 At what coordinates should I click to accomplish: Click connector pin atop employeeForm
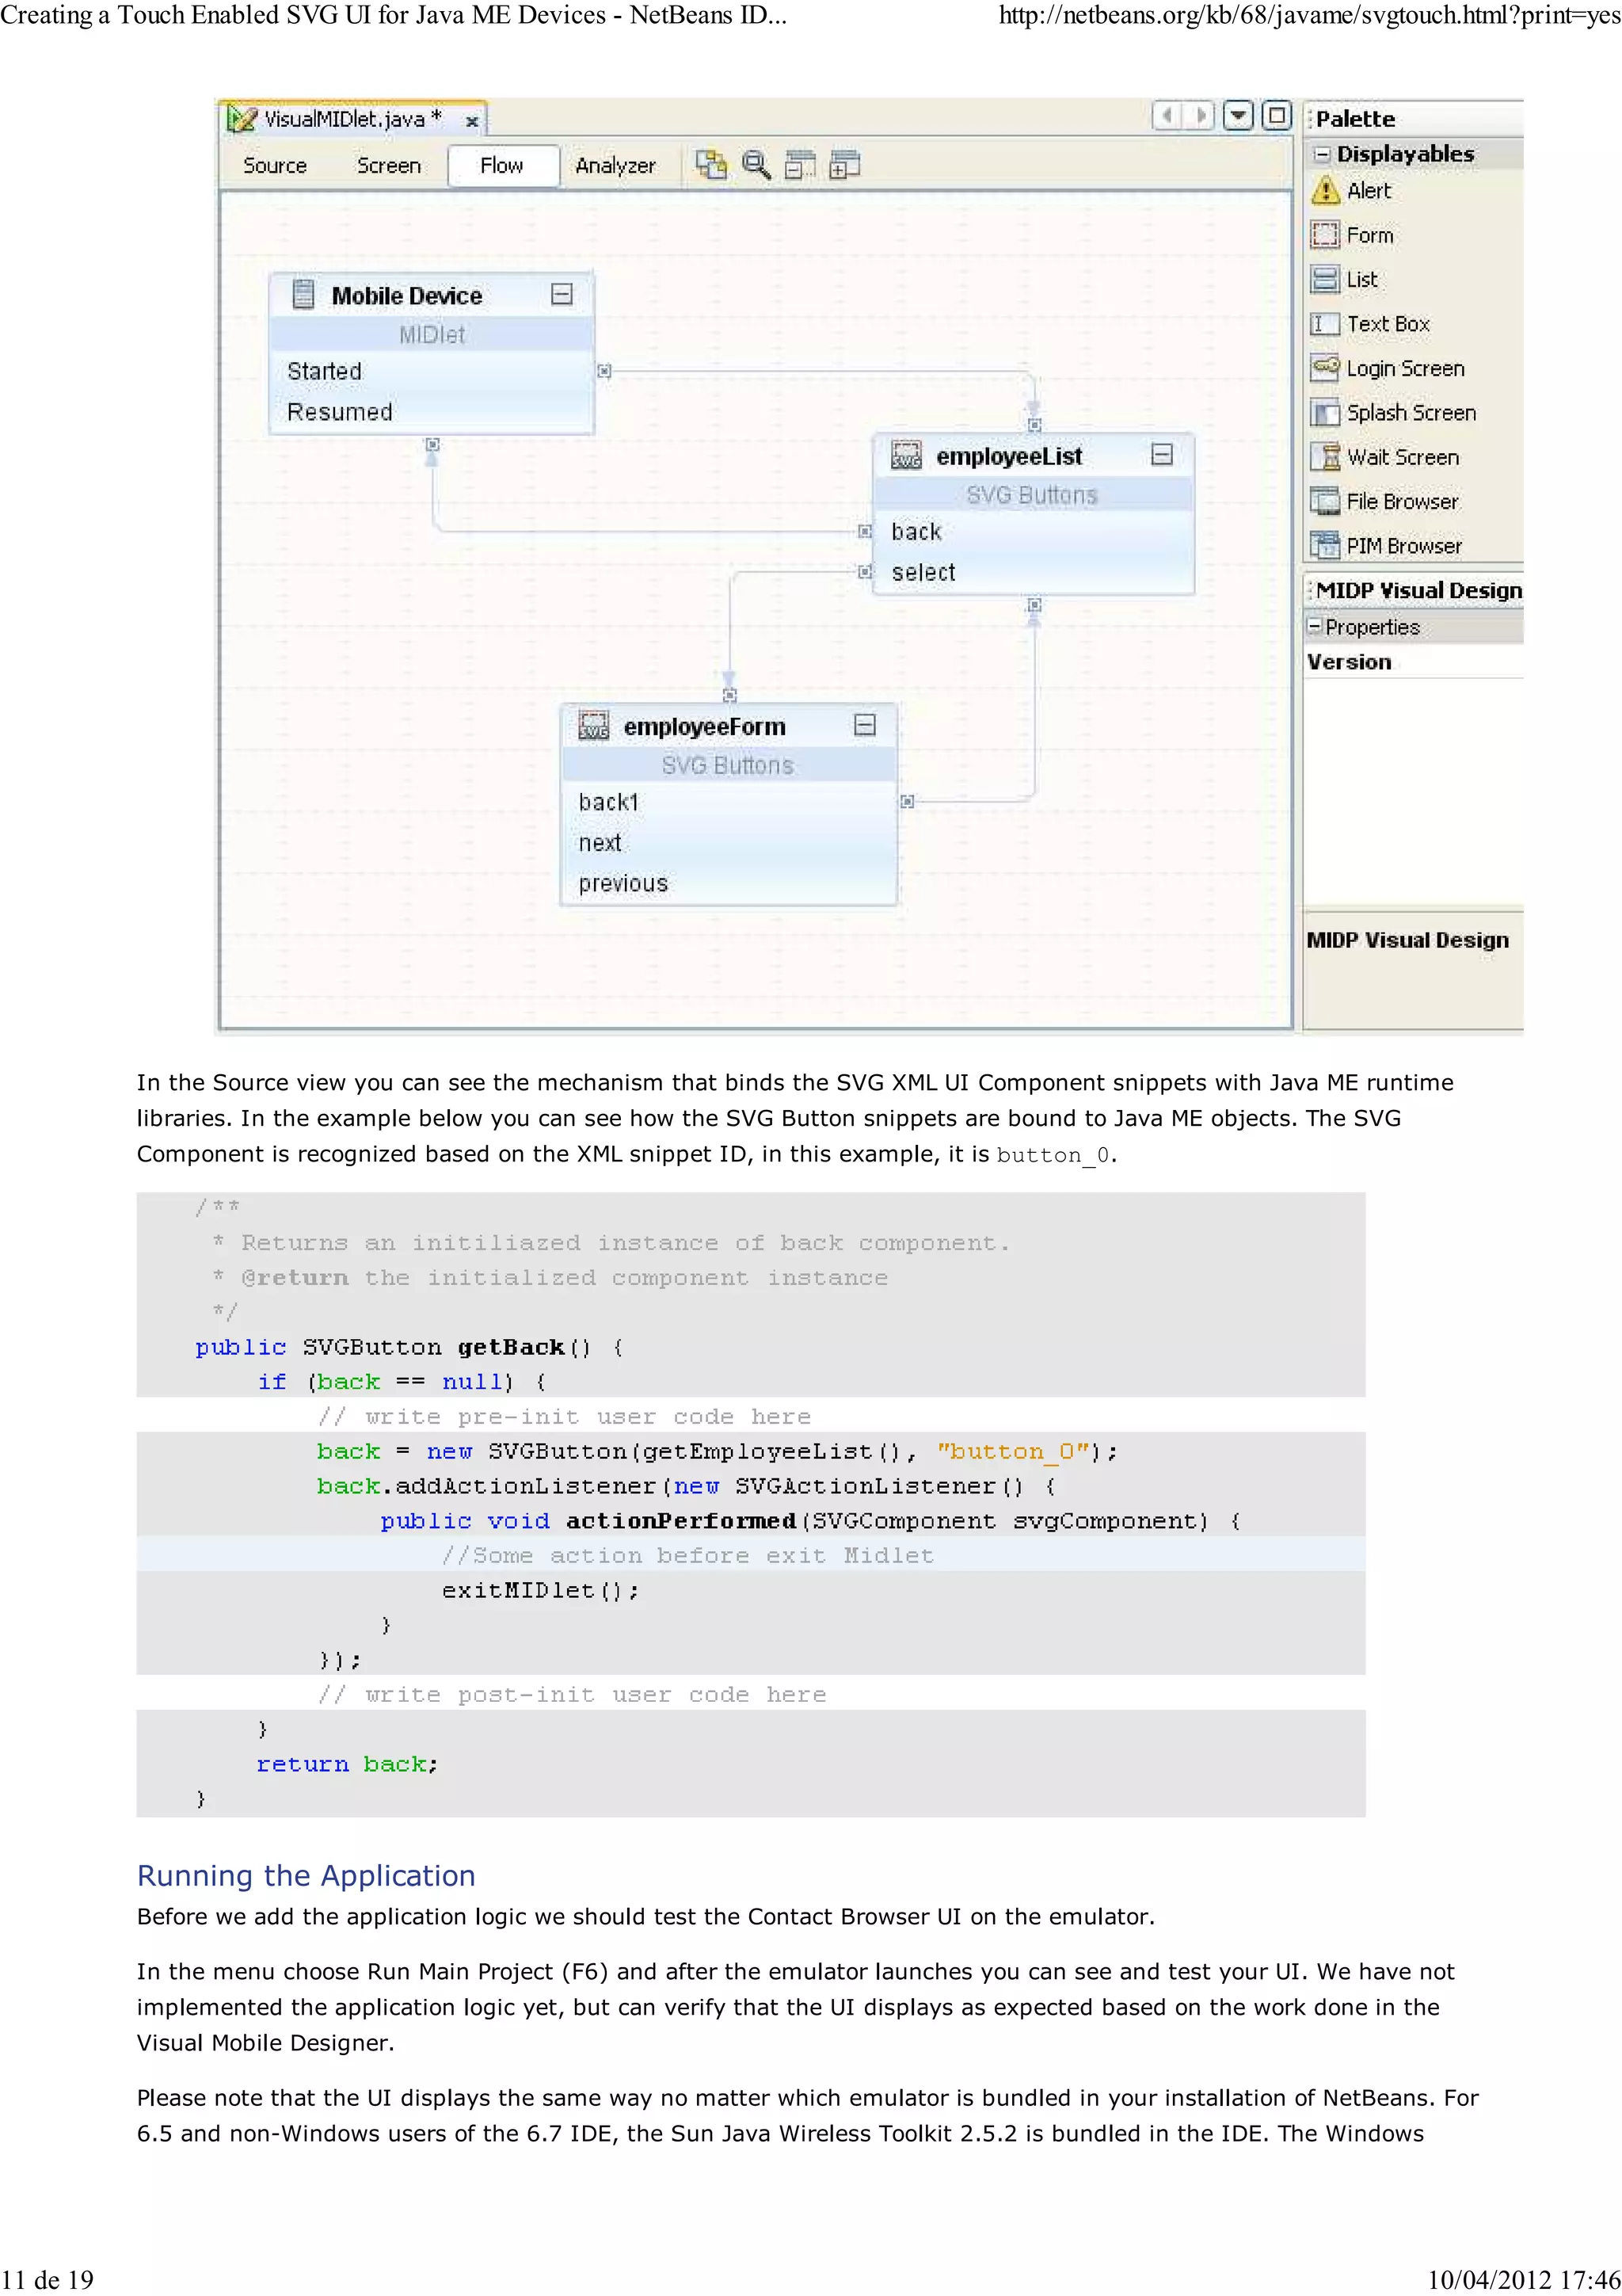point(729,694)
